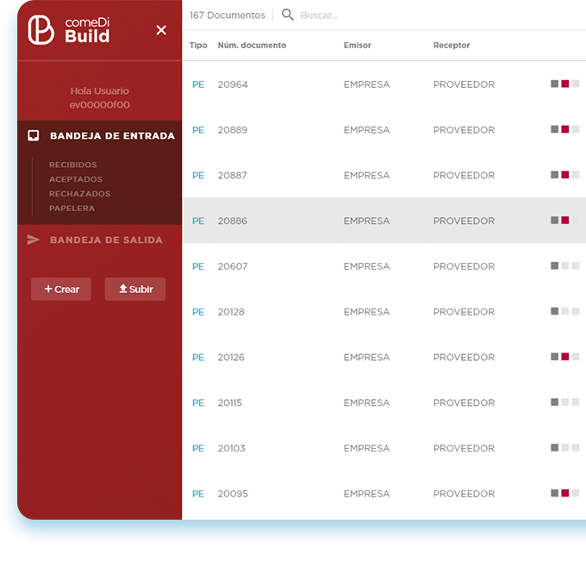Open document number 20095
Screen dimensions: 586x586
[x=233, y=494]
